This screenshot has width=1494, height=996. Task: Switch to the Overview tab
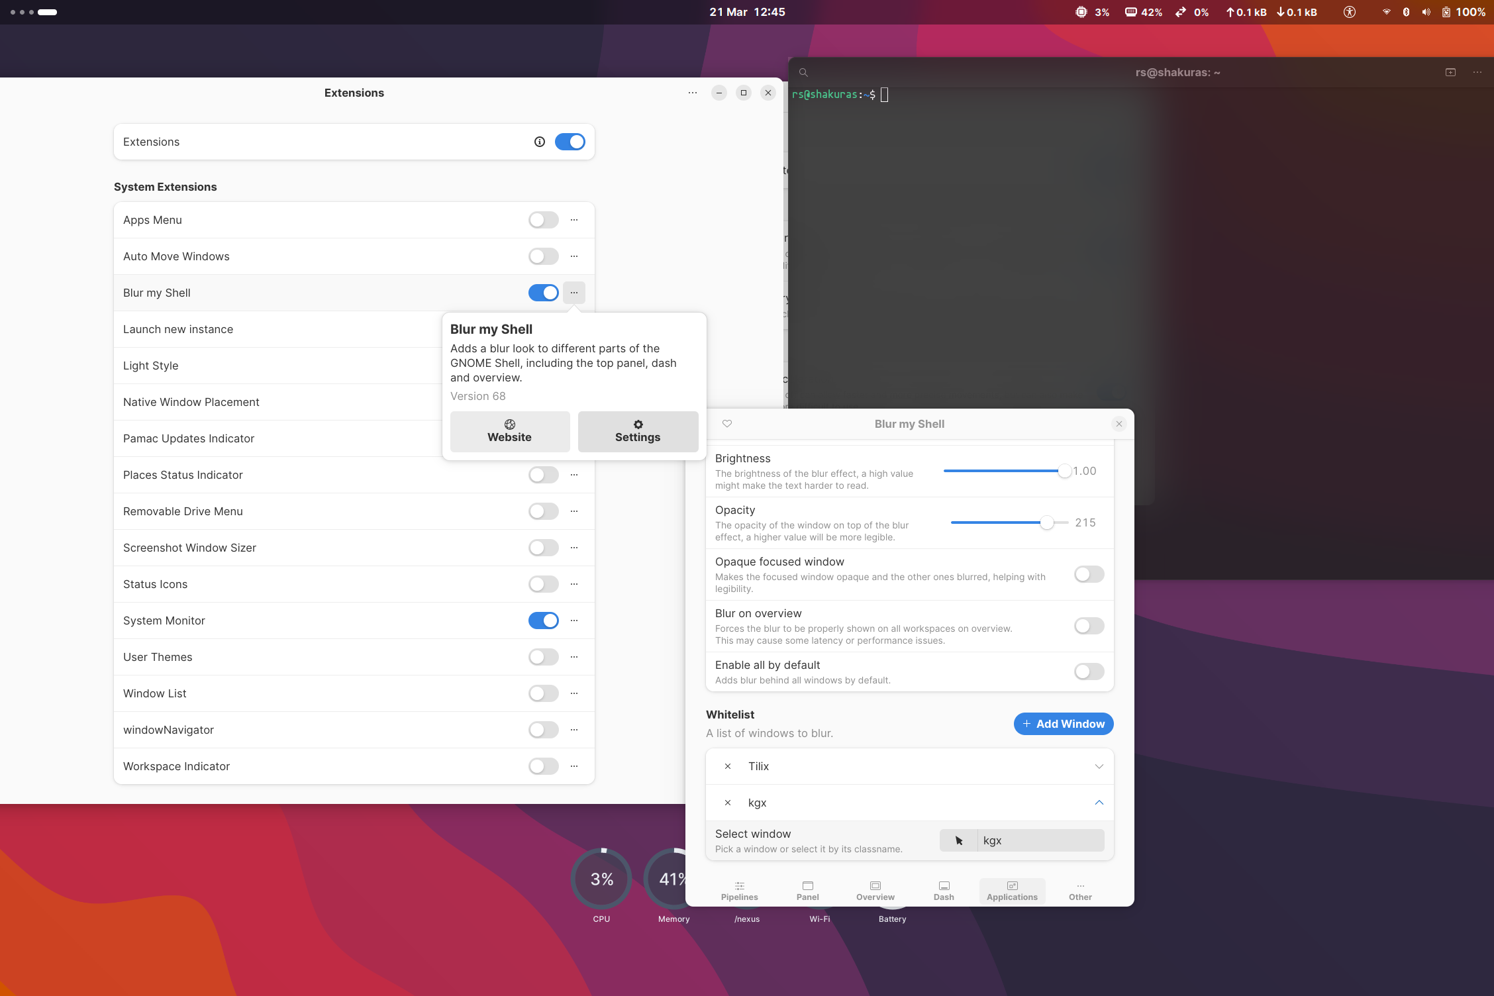(x=875, y=891)
